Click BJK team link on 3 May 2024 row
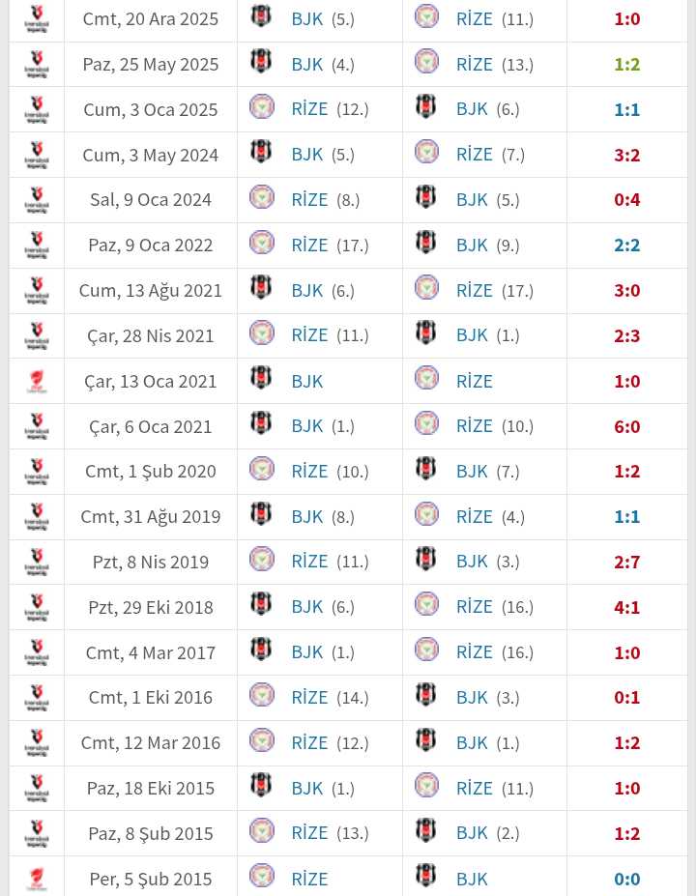This screenshot has width=696, height=896. pos(306,155)
